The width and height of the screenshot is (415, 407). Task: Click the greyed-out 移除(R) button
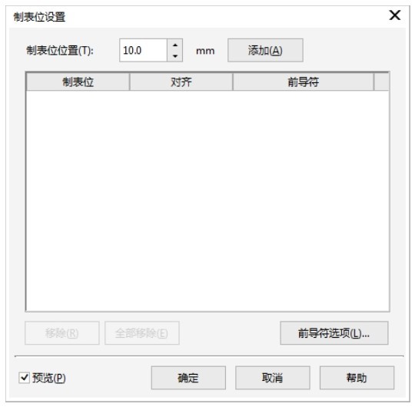(62, 333)
